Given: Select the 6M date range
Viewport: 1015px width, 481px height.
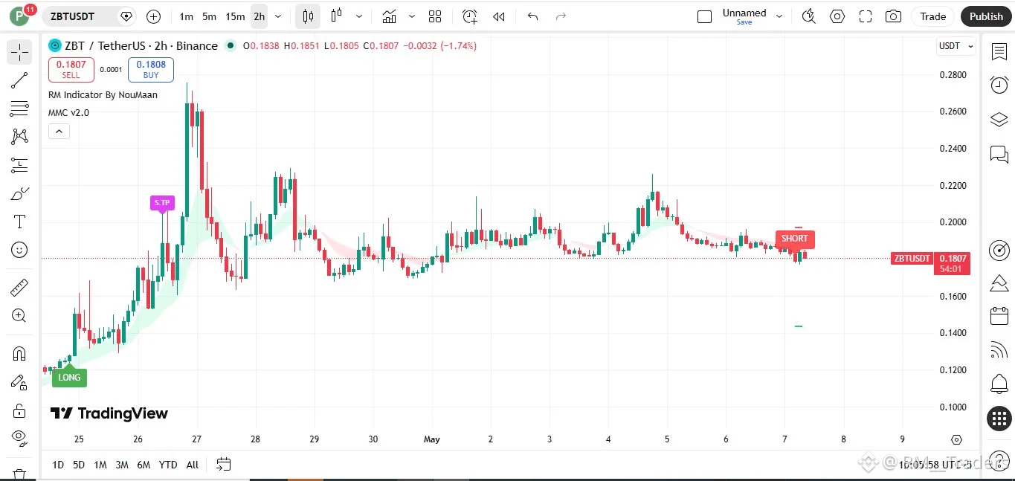Looking at the screenshot, I should (x=144, y=465).
